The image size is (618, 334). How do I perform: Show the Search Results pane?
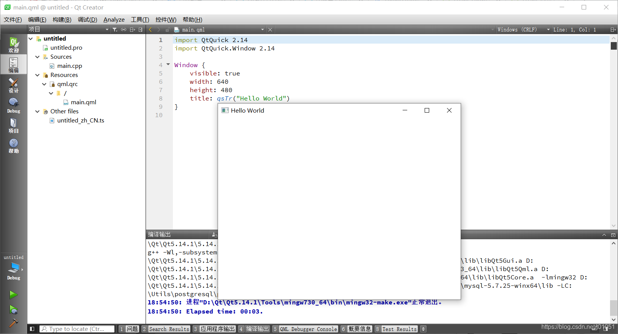[166, 329]
